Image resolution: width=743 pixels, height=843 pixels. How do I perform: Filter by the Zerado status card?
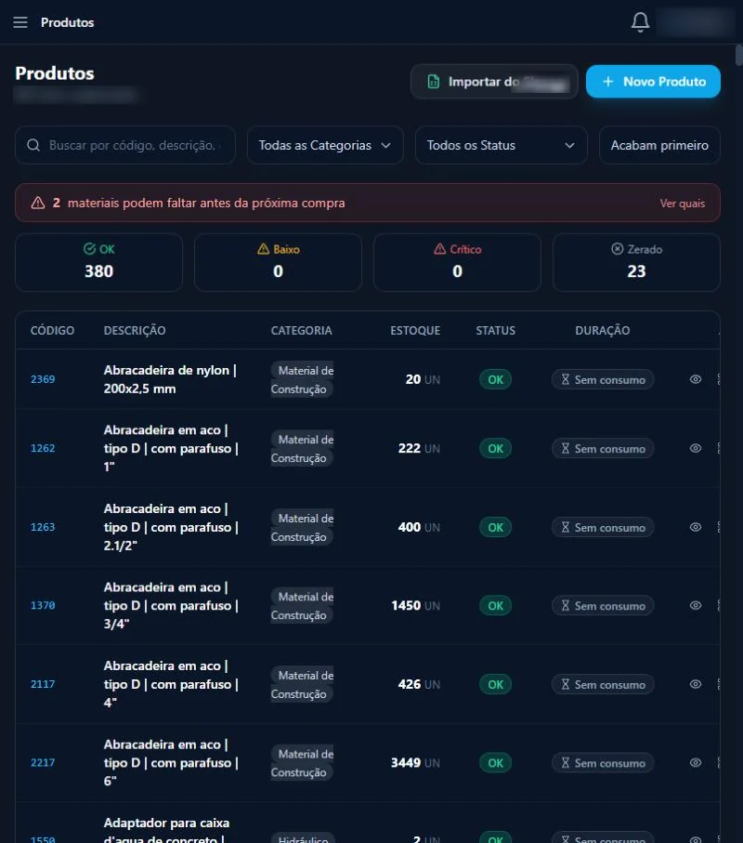[636, 262]
